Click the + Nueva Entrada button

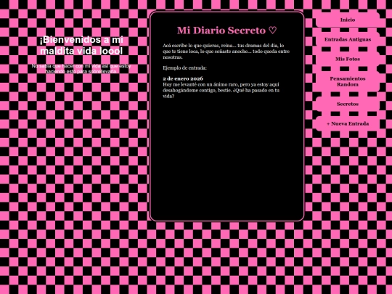[348, 123]
